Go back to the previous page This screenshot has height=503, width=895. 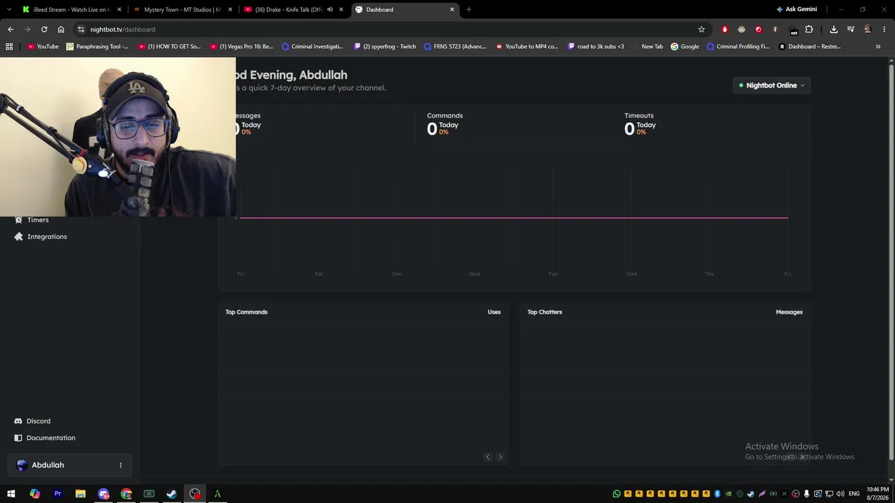10,29
